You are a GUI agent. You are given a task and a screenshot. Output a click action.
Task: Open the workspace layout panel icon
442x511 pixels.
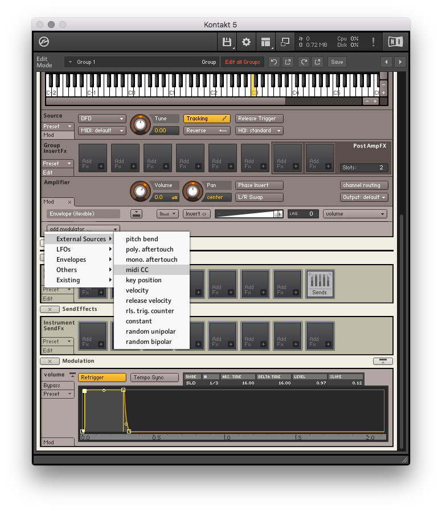pos(265,42)
